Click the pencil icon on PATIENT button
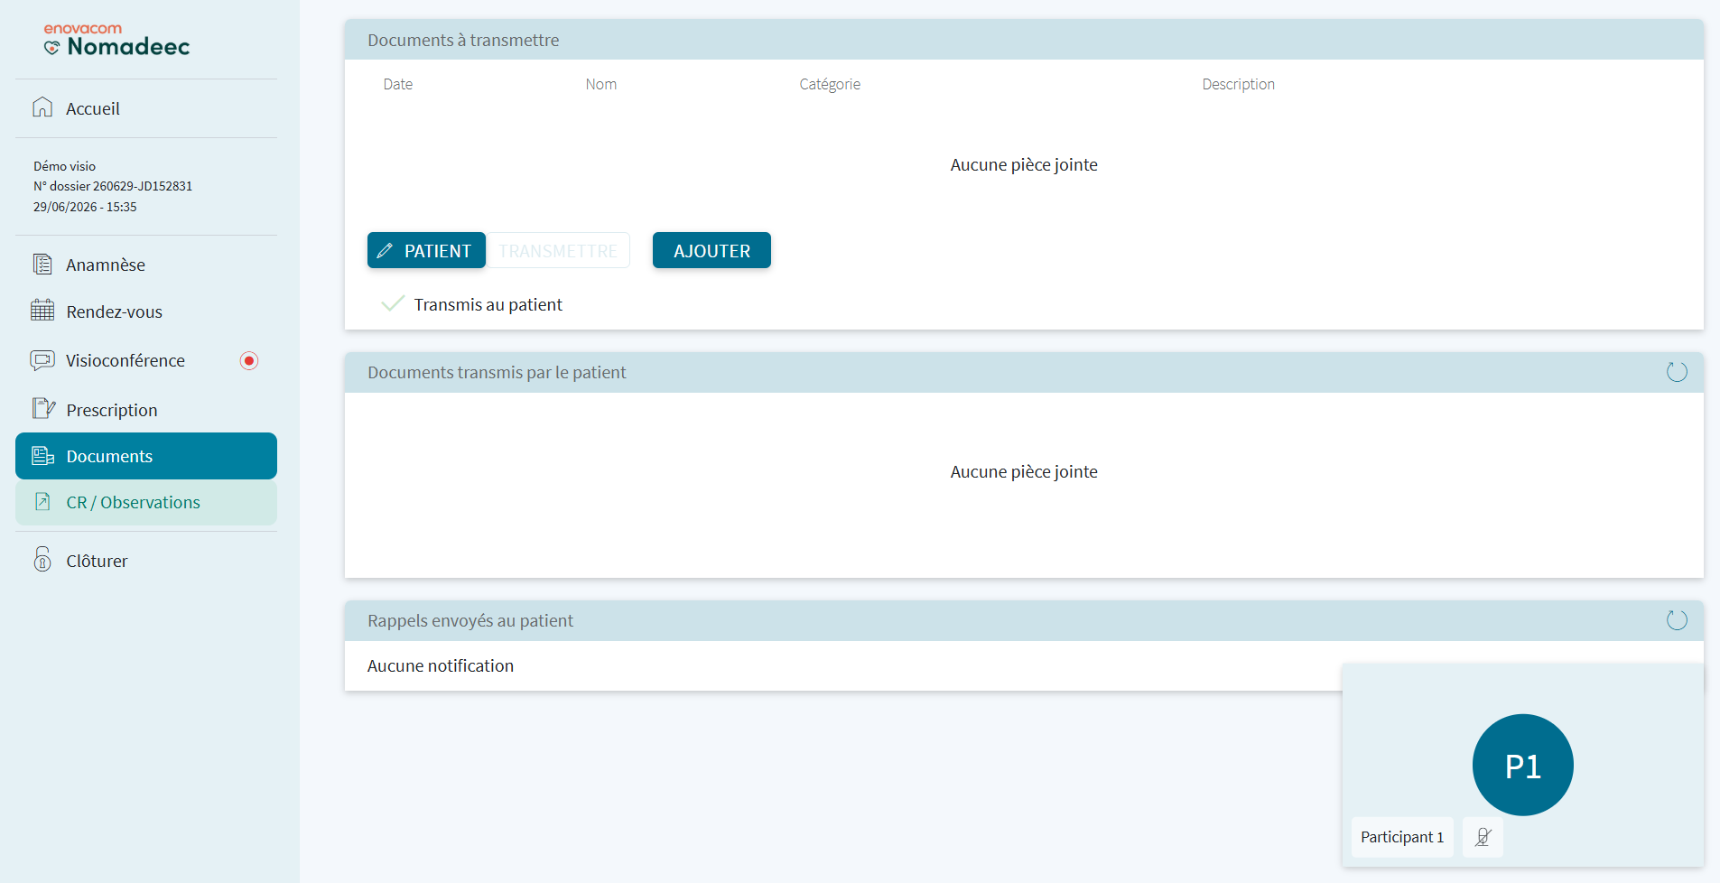The image size is (1720, 883). coord(385,250)
